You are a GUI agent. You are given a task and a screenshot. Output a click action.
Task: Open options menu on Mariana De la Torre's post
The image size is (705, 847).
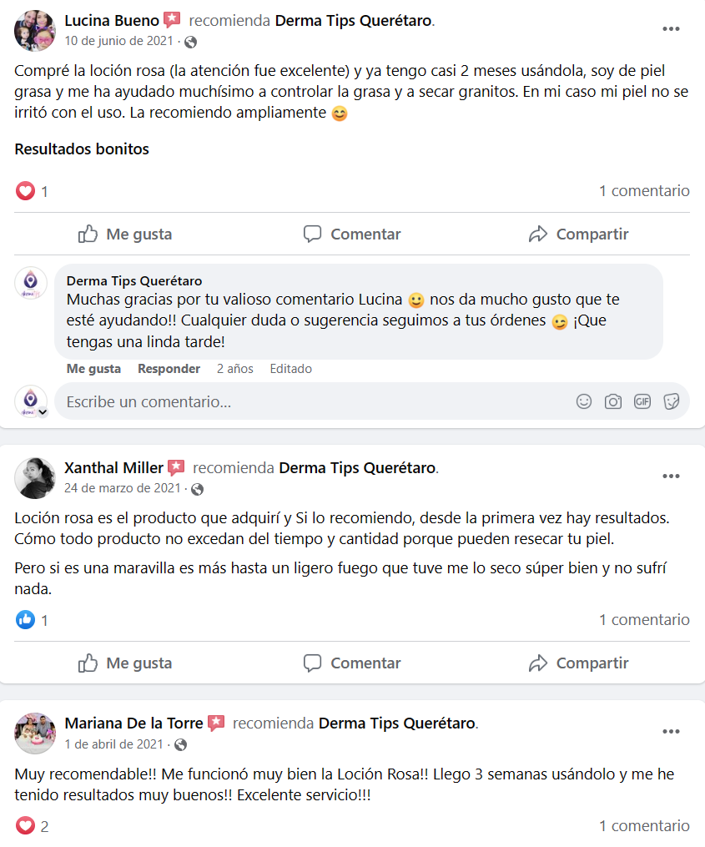(671, 731)
